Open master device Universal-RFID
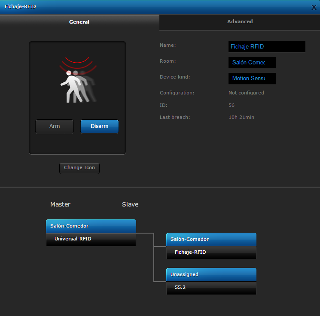 [x=91, y=239]
